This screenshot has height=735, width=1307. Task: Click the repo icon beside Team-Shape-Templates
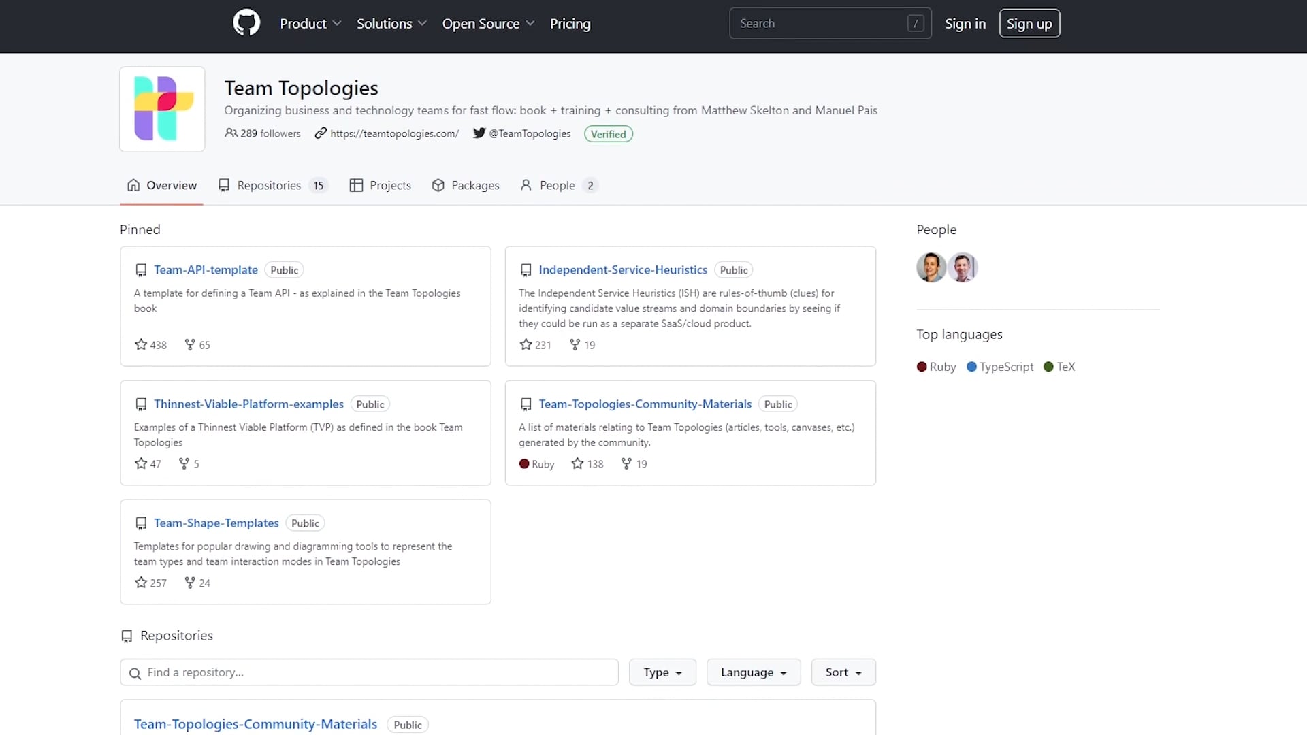pos(141,523)
